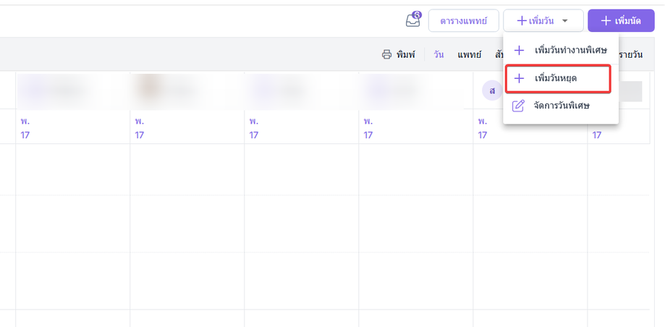Image resolution: width=665 pixels, height=327 pixels.
Task: Switch to the รายวัน view tab
Action: pyautogui.click(x=631, y=54)
